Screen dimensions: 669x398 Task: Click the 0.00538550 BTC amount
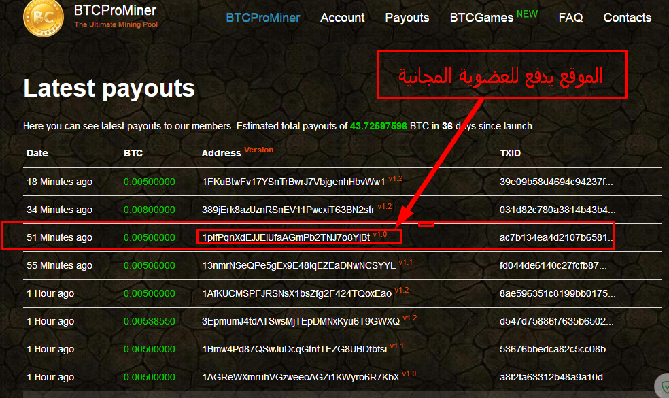pyautogui.click(x=150, y=321)
